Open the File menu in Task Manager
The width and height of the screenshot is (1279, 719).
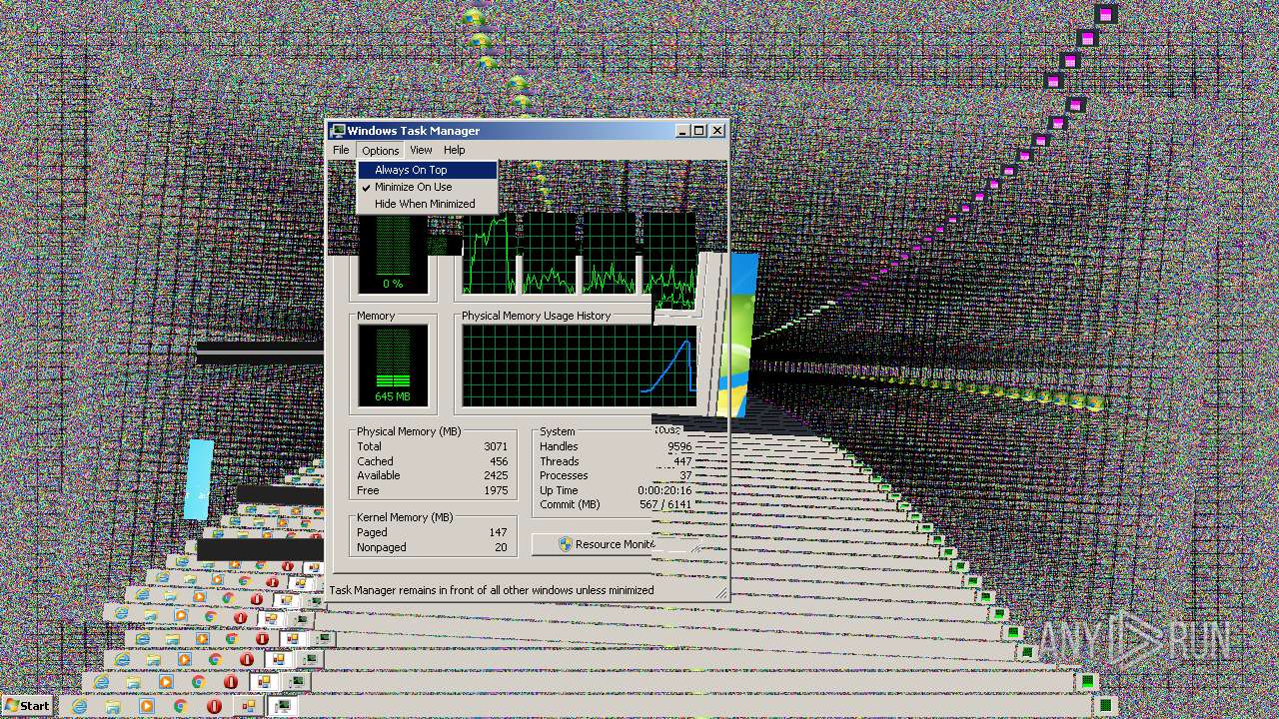tap(342, 150)
